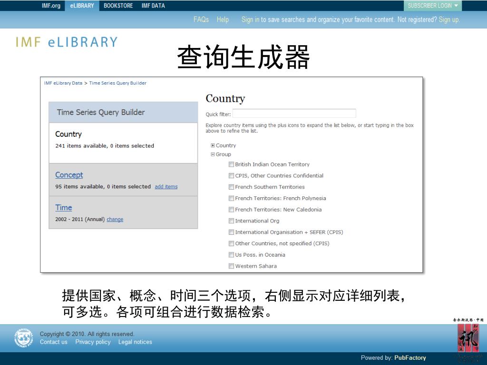Open the Privacy policy link

(93, 342)
